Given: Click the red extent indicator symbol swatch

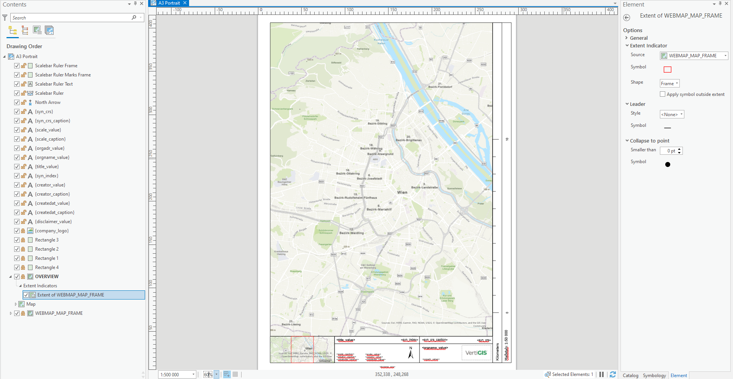Looking at the screenshot, I should pos(668,69).
